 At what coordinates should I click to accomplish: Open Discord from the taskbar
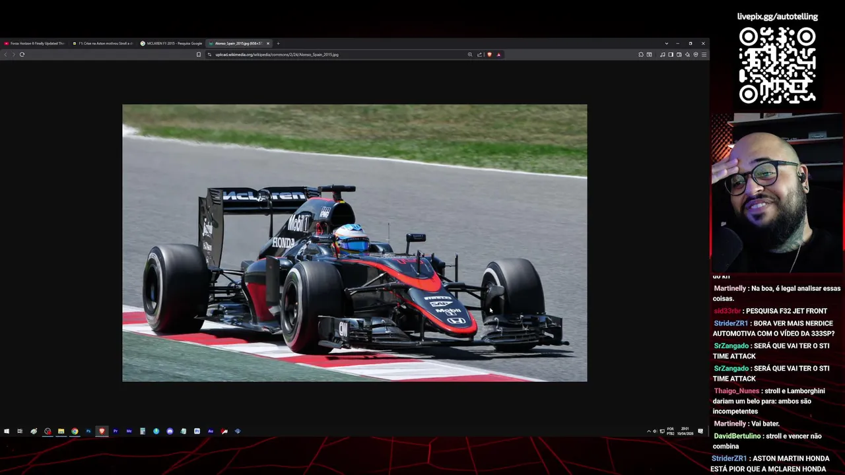click(x=170, y=431)
